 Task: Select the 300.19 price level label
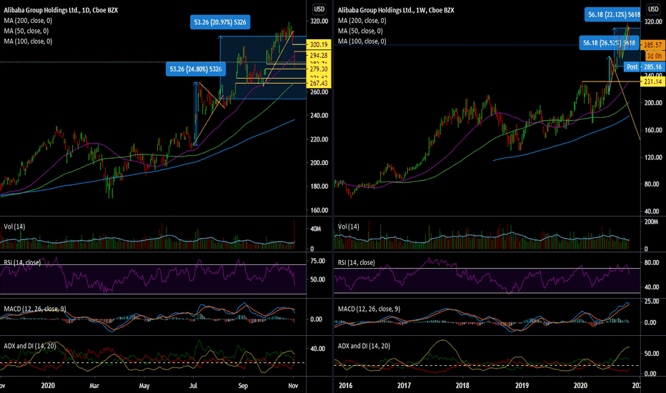(x=319, y=44)
